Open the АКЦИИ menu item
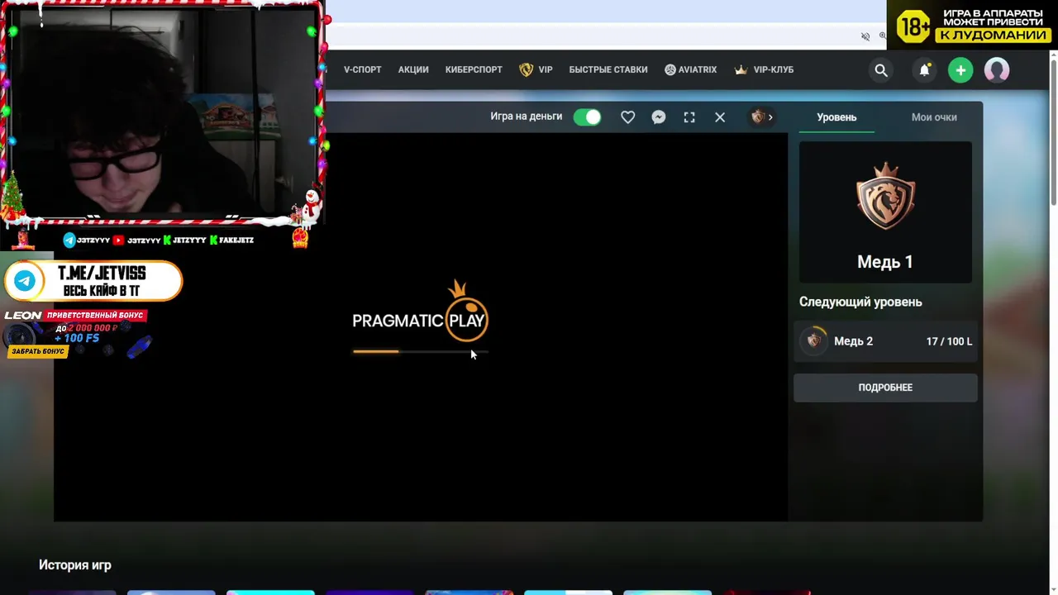This screenshot has width=1058, height=595. [x=413, y=70]
